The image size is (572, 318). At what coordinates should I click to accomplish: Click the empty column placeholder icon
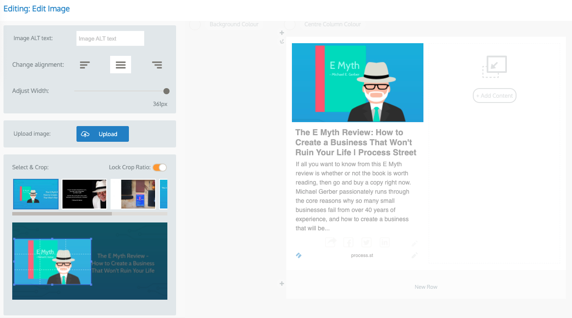[494, 67]
